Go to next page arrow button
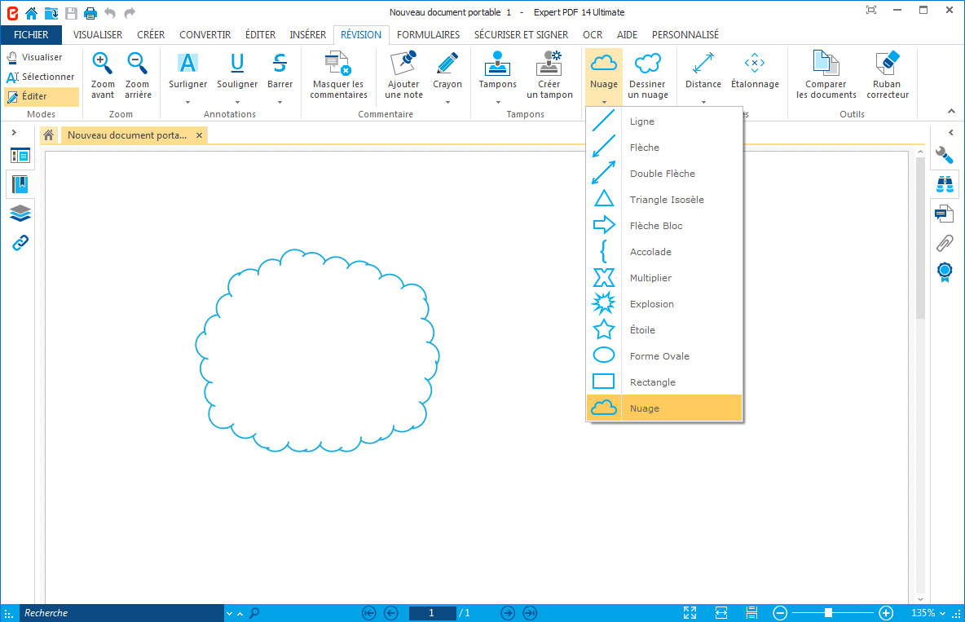Image resolution: width=965 pixels, height=622 pixels. [508, 613]
